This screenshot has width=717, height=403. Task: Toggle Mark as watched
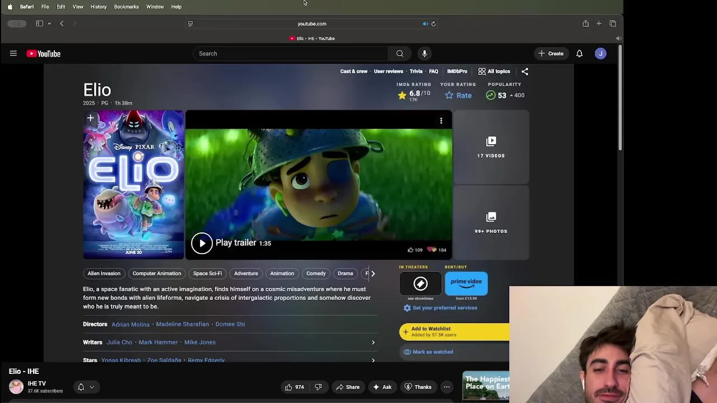coord(429,352)
